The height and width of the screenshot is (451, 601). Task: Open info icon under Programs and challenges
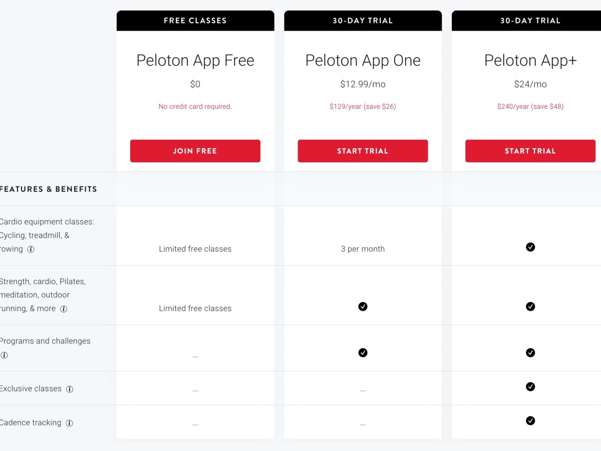[4, 355]
